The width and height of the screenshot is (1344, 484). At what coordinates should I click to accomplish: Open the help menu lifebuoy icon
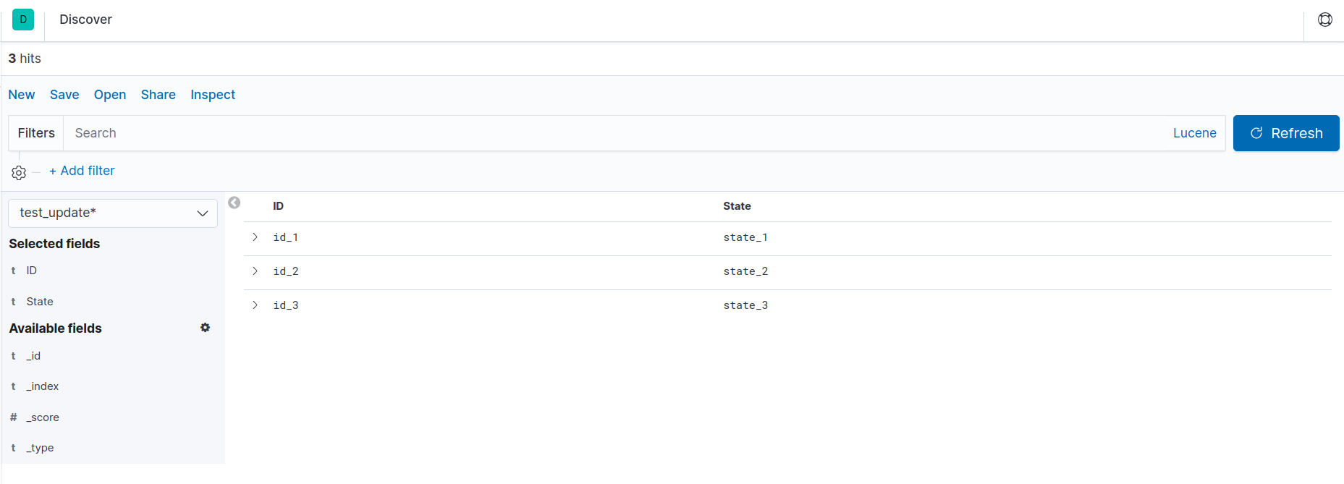[x=1324, y=20]
